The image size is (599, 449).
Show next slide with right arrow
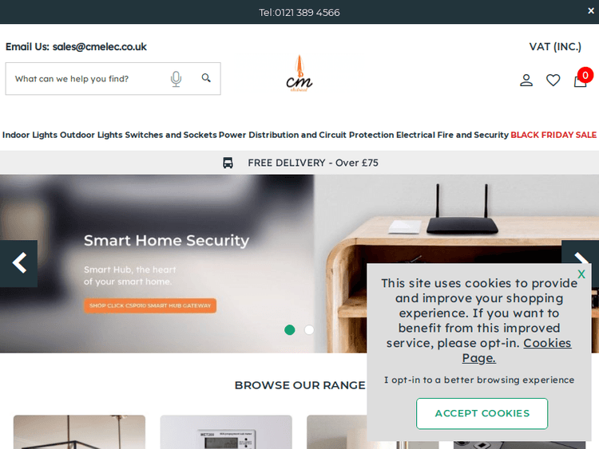[581, 252]
